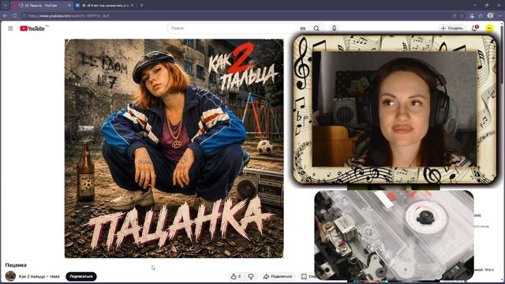Image resolution: width=505 pixels, height=284 pixels.
Task: Open the Создать create button
Action: (x=452, y=28)
